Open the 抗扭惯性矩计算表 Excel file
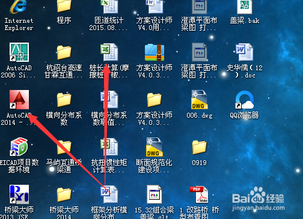The height and width of the screenshot is (219, 303). pyautogui.click(x=109, y=147)
